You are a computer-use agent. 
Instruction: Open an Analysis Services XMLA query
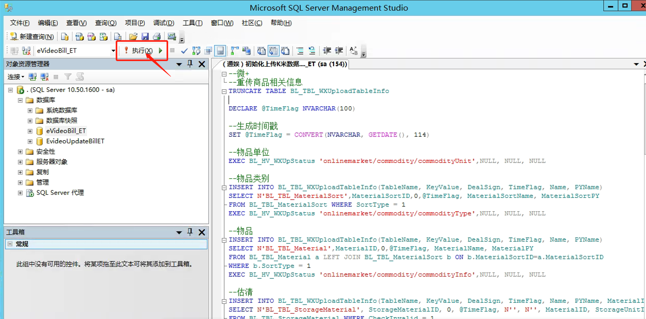tap(103, 36)
